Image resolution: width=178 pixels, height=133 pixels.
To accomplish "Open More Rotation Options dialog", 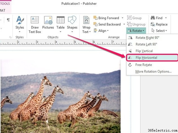I will (152, 71).
